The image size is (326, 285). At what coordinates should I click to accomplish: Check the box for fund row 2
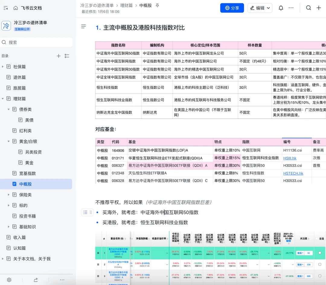(x=320, y=265)
